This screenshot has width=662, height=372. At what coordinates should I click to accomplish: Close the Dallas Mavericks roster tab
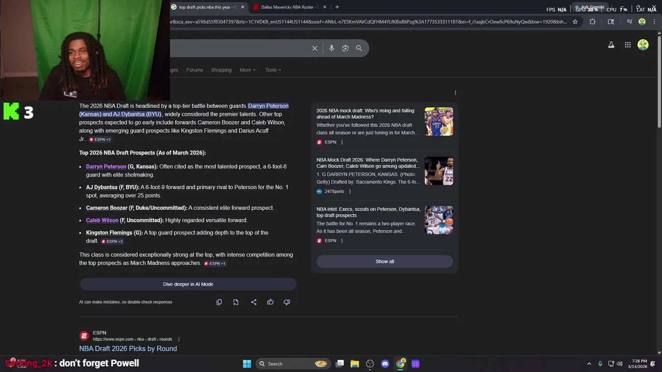pyautogui.click(x=325, y=7)
